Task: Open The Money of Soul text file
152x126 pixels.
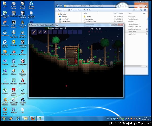Action: [31, 15]
